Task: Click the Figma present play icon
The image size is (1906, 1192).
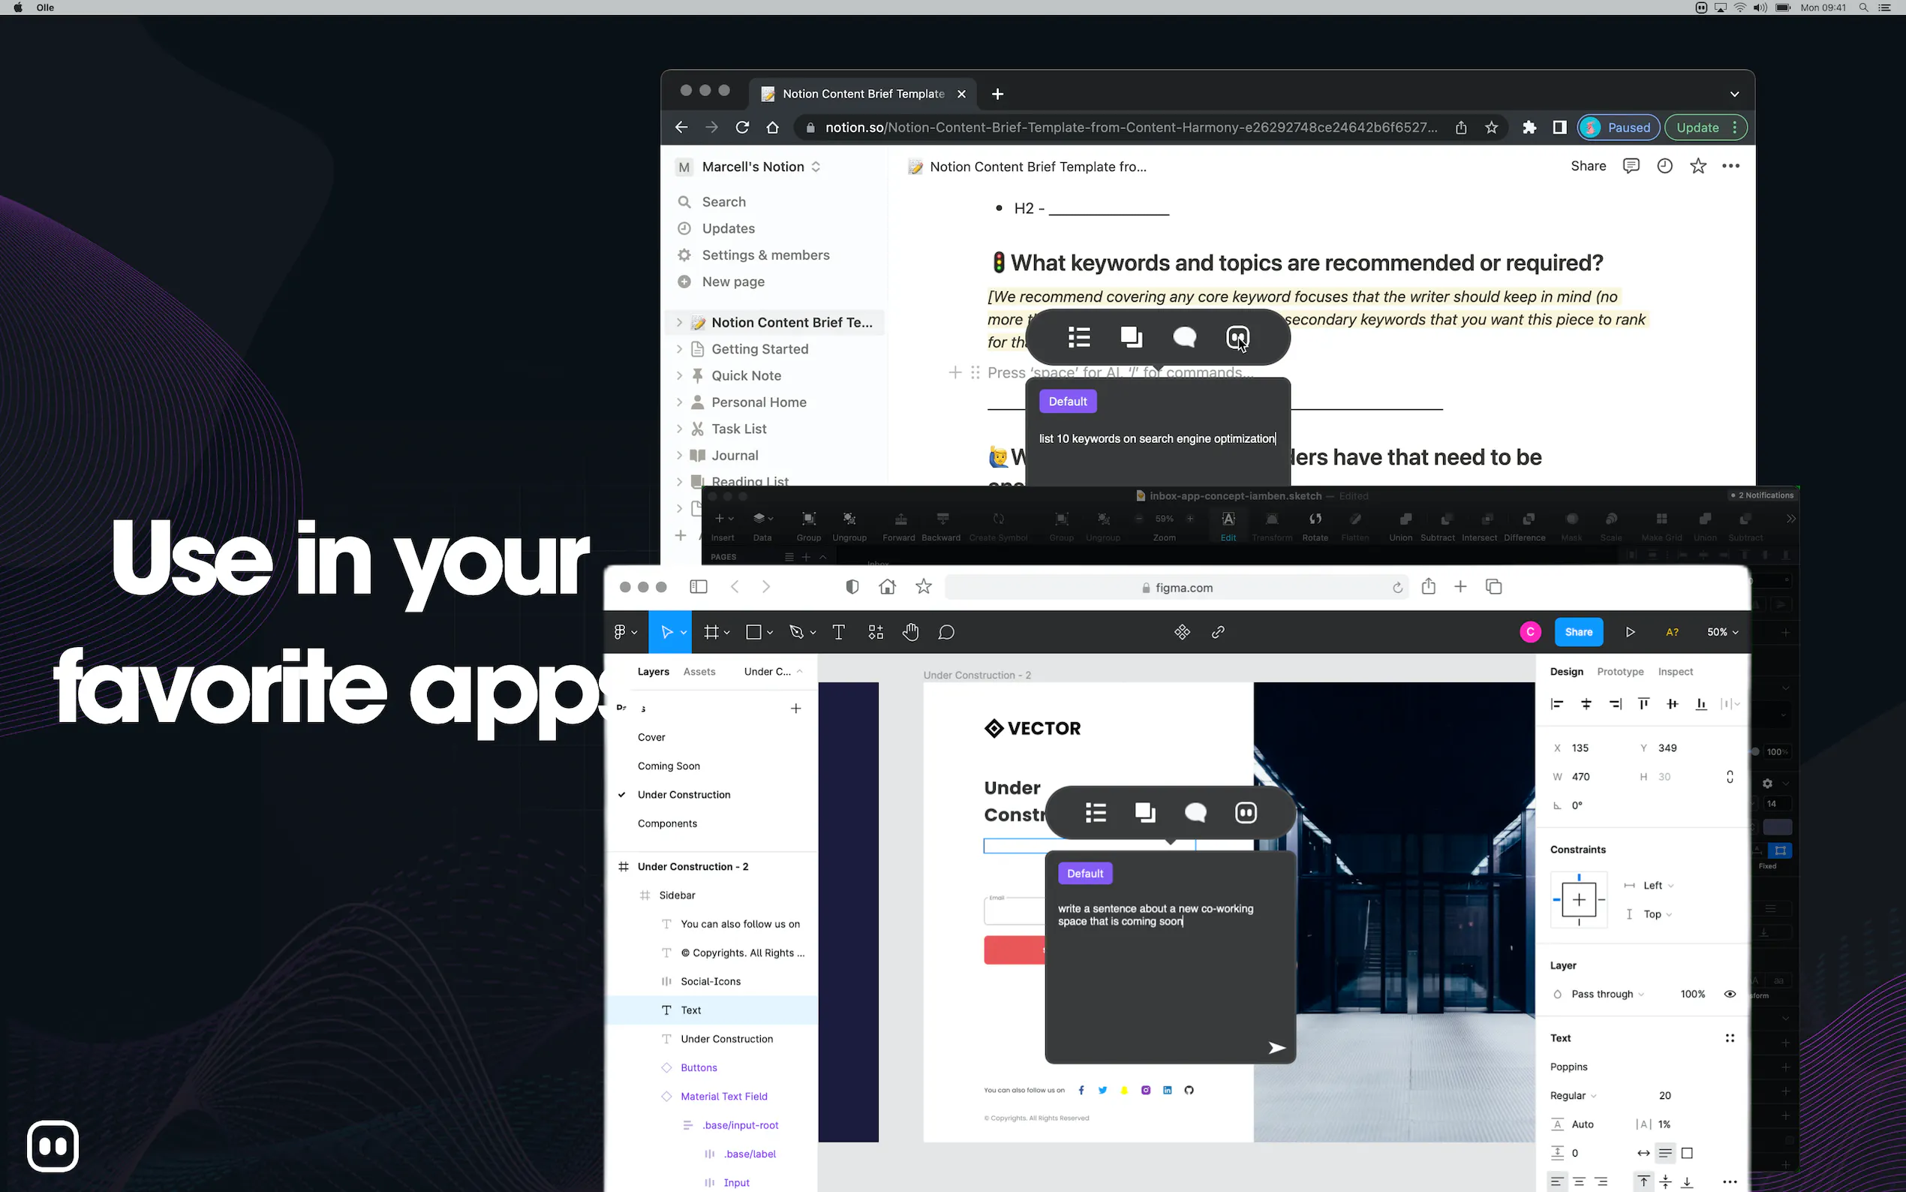Action: 1630,632
